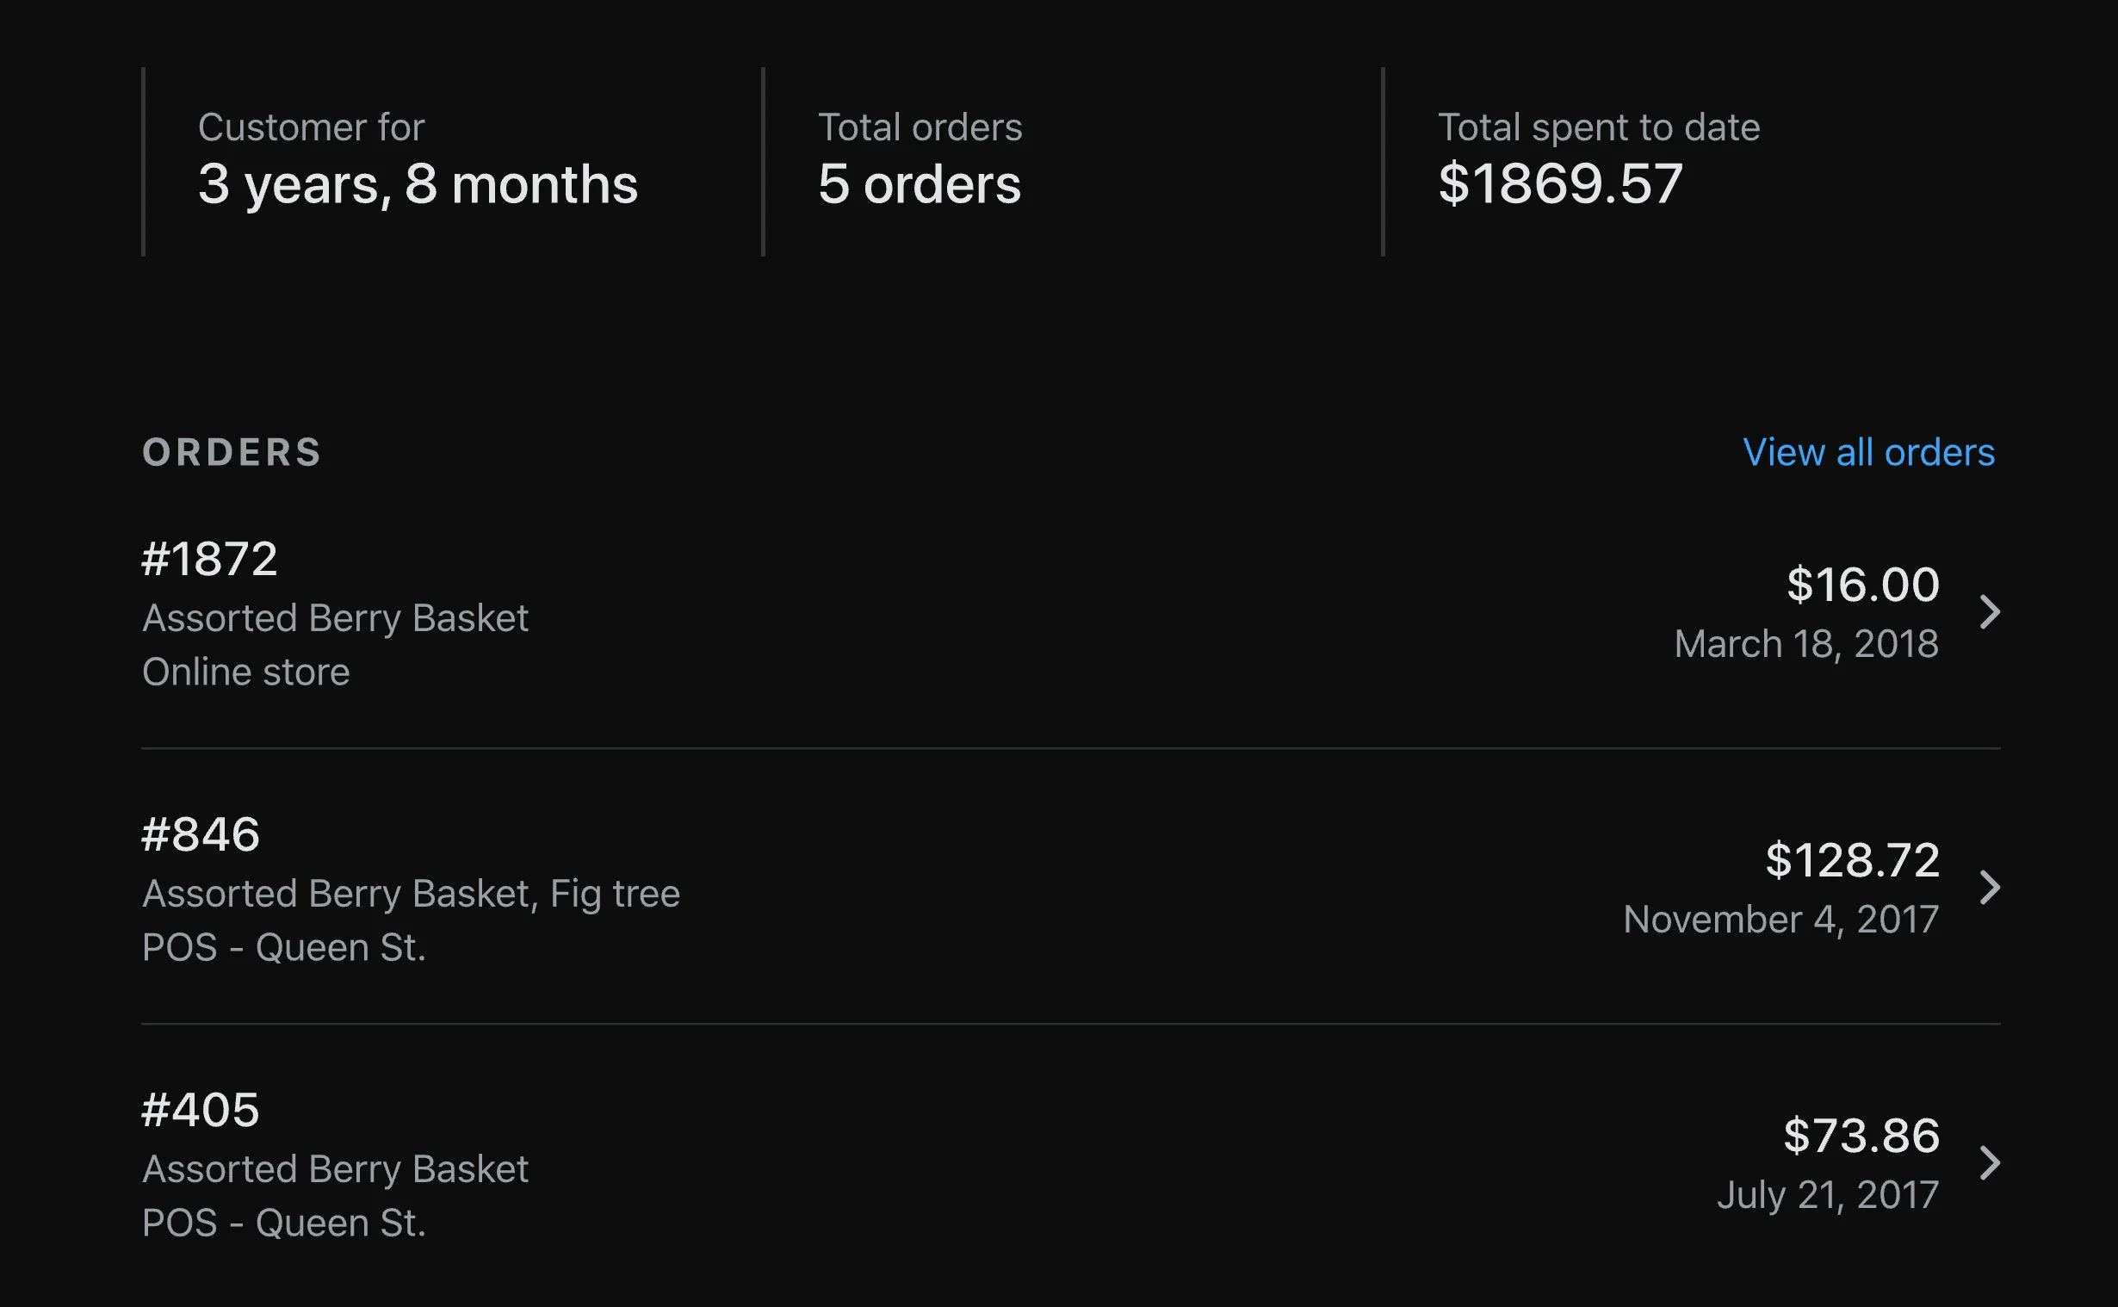Open order #405 using its right chevron
This screenshot has height=1307, width=2118.
(1990, 1162)
